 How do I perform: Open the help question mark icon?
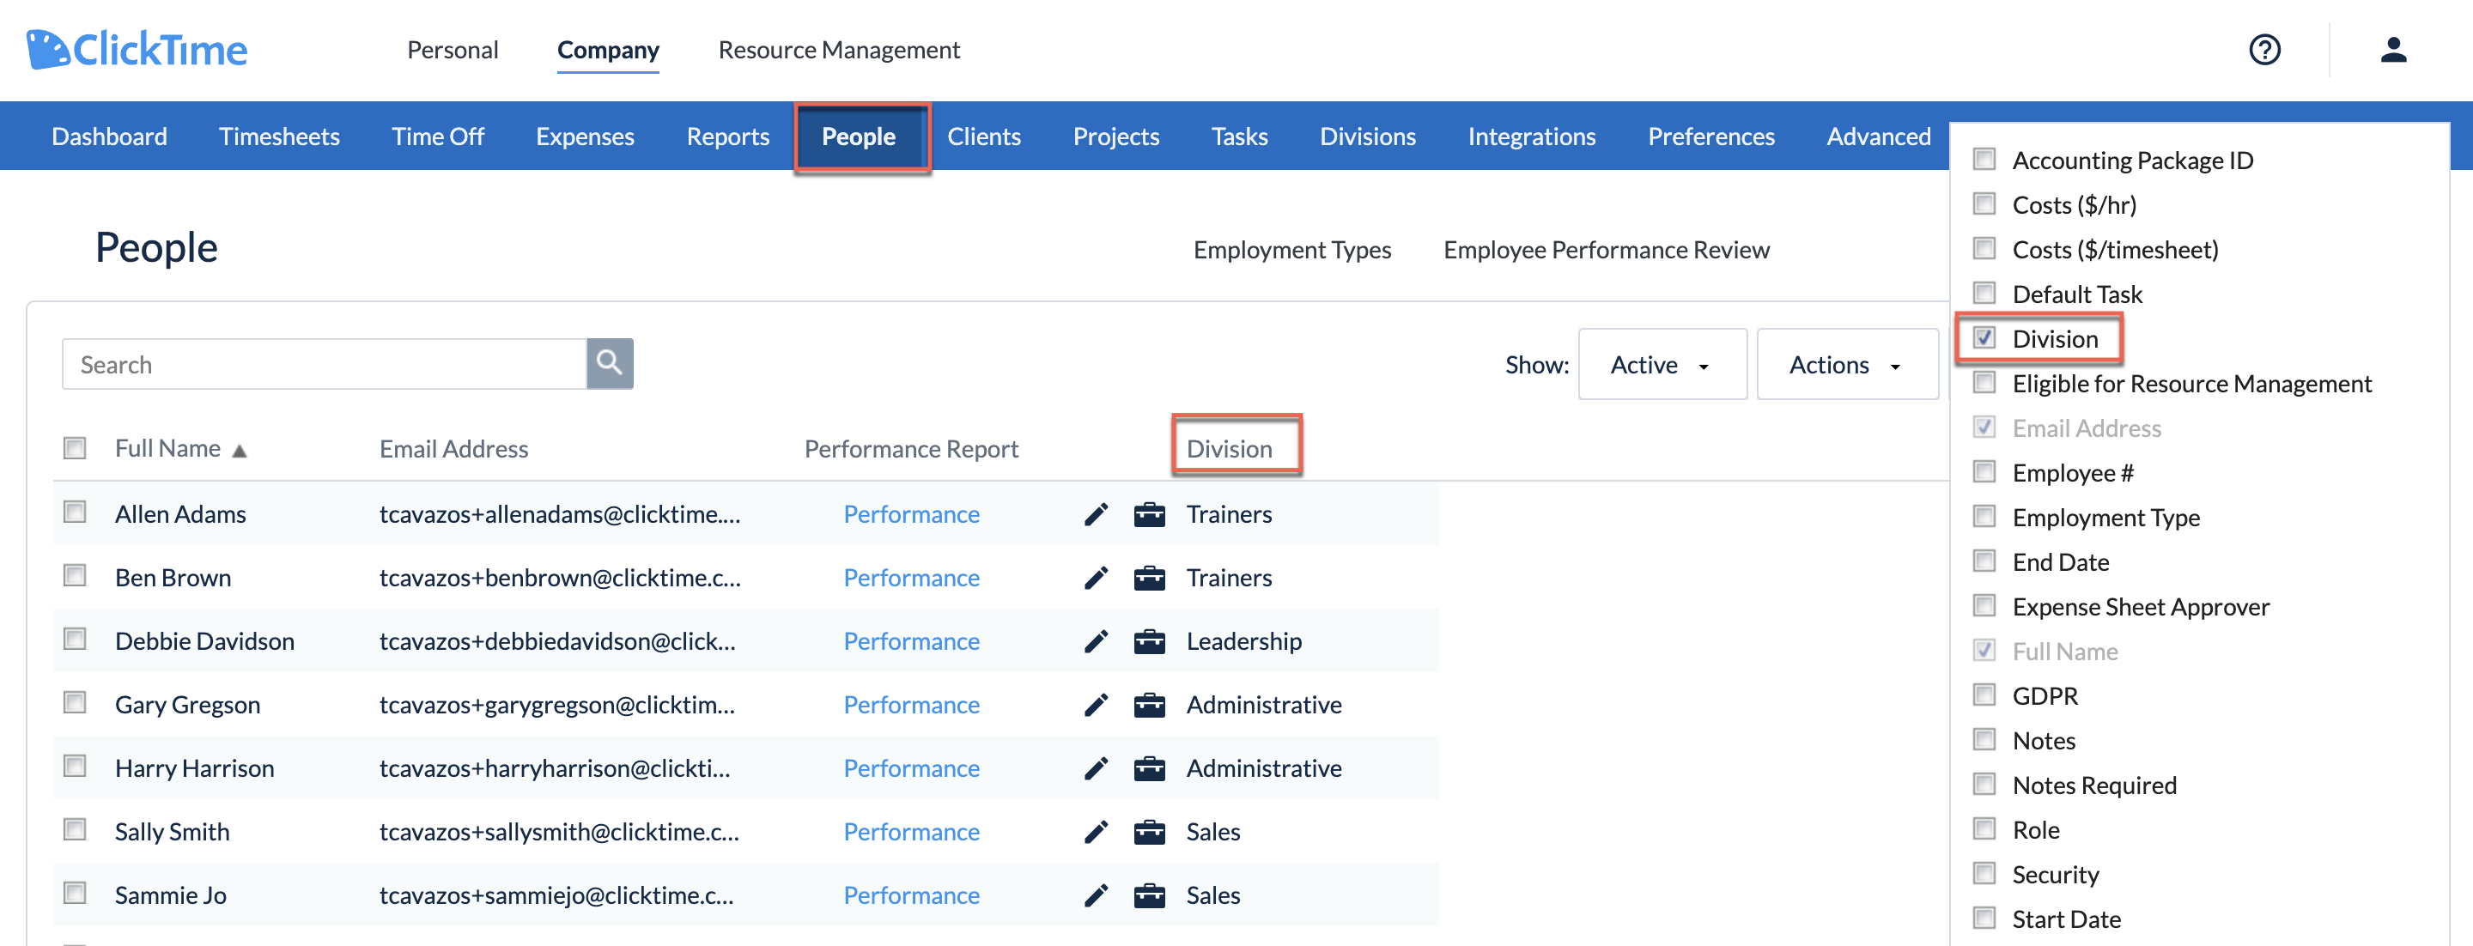point(2263,50)
